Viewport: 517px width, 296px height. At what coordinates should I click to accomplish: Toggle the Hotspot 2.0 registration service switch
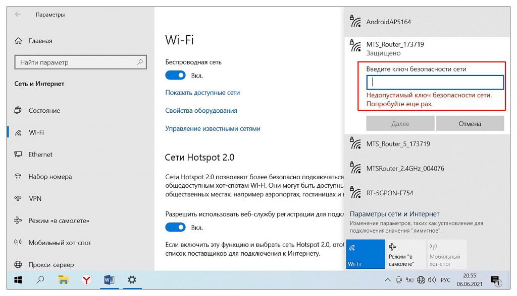175,227
